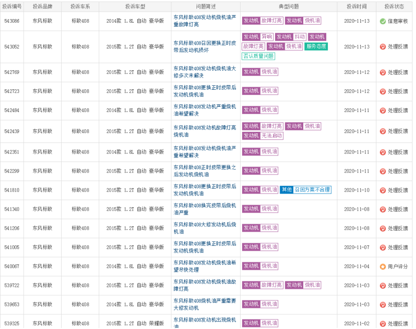Click 东风标致 brand cell in row 541340
This screenshot has width=416, height=329.
pyautogui.click(x=43, y=209)
